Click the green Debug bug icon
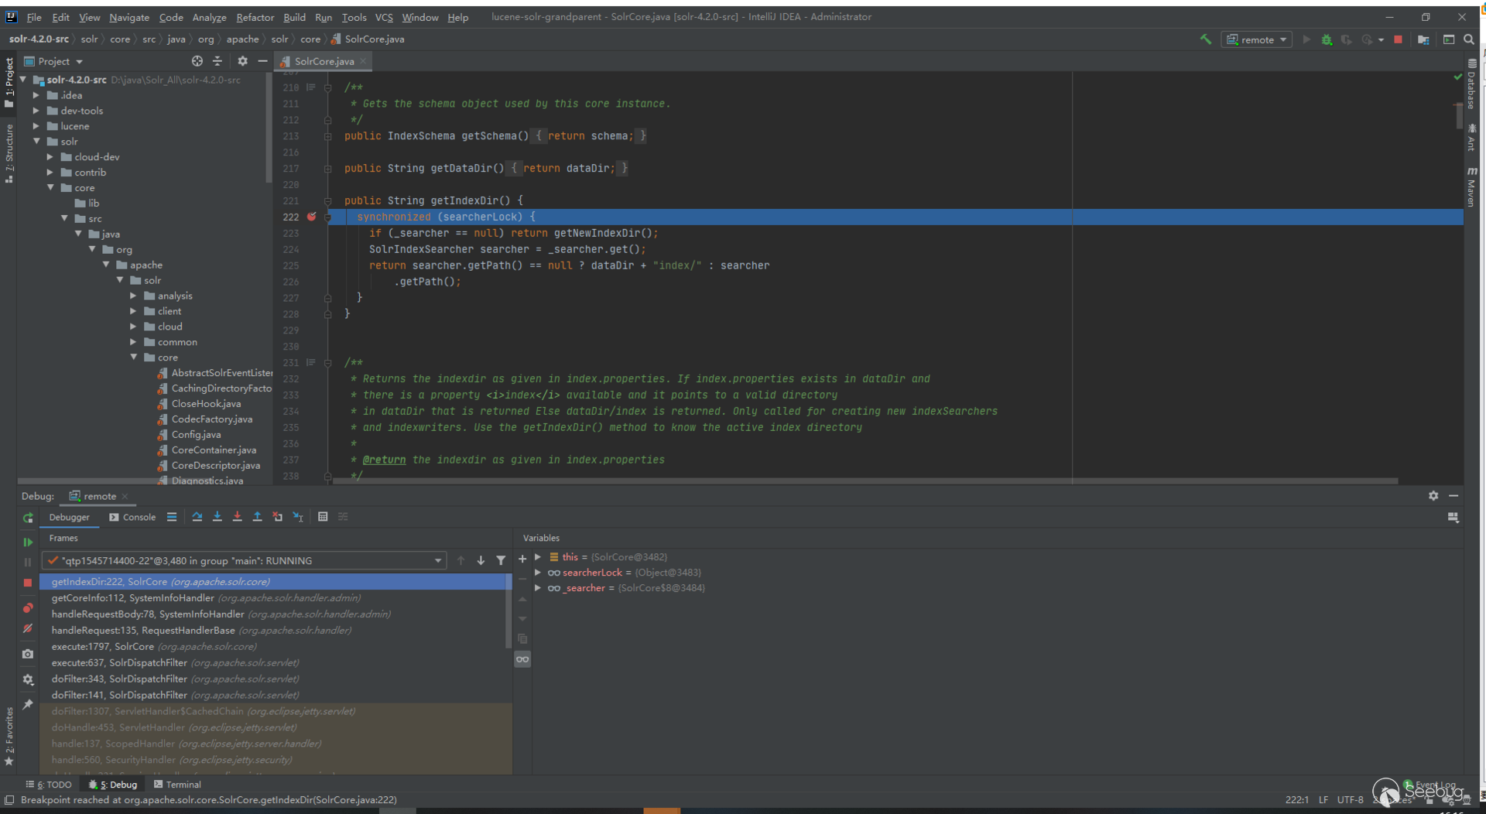The height and width of the screenshot is (814, 1486). [x=1327, y=39]
